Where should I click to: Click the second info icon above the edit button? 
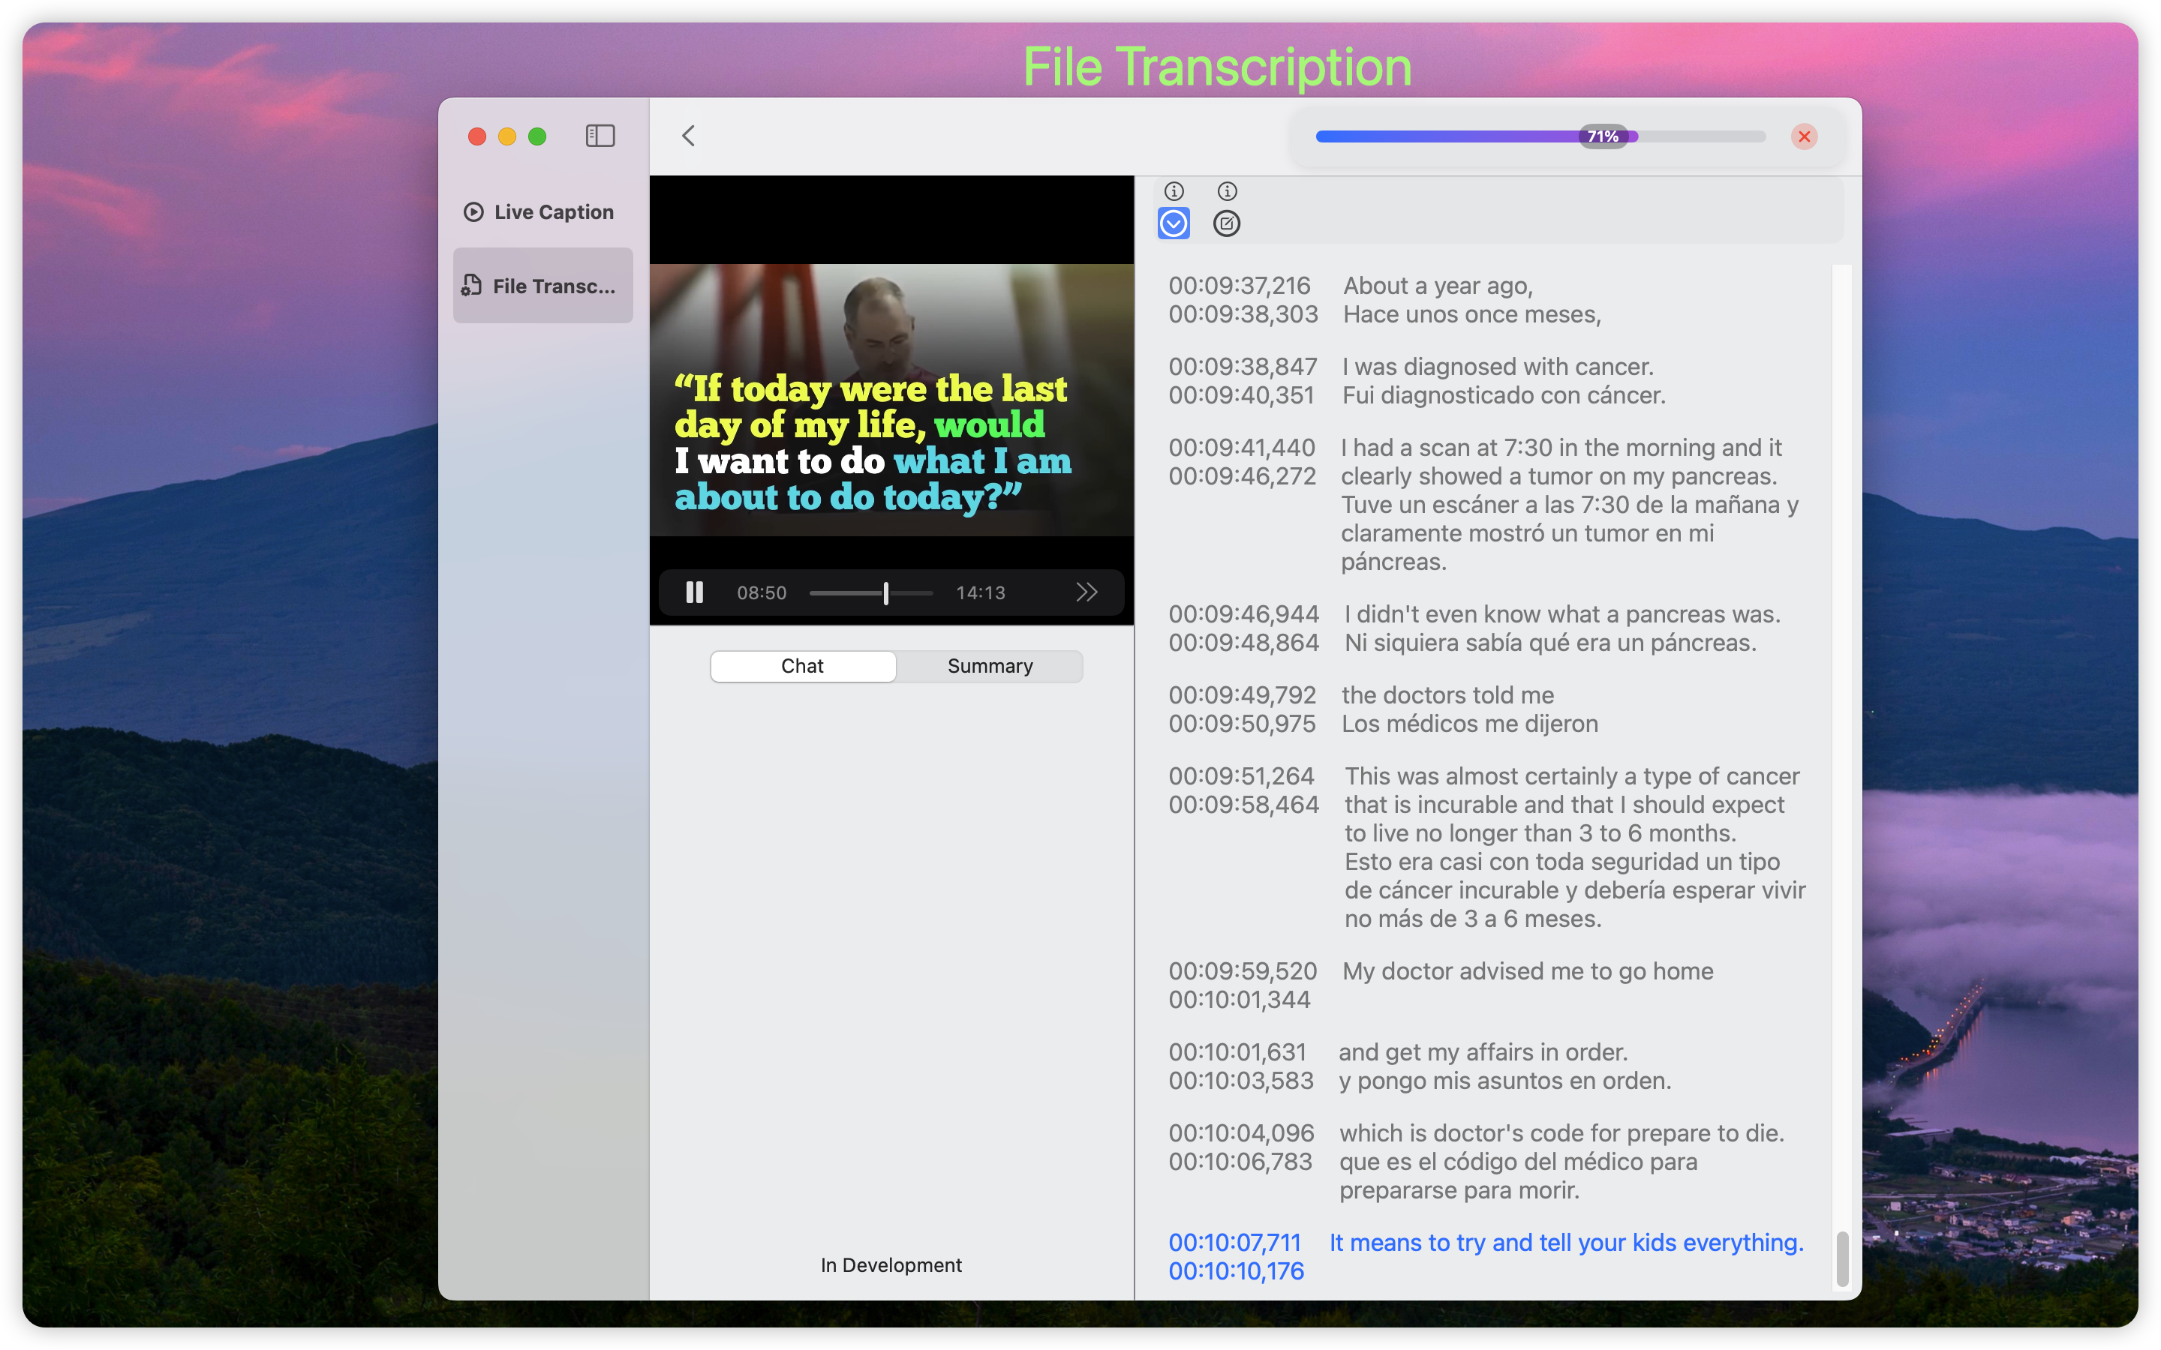coord(1227,191)
